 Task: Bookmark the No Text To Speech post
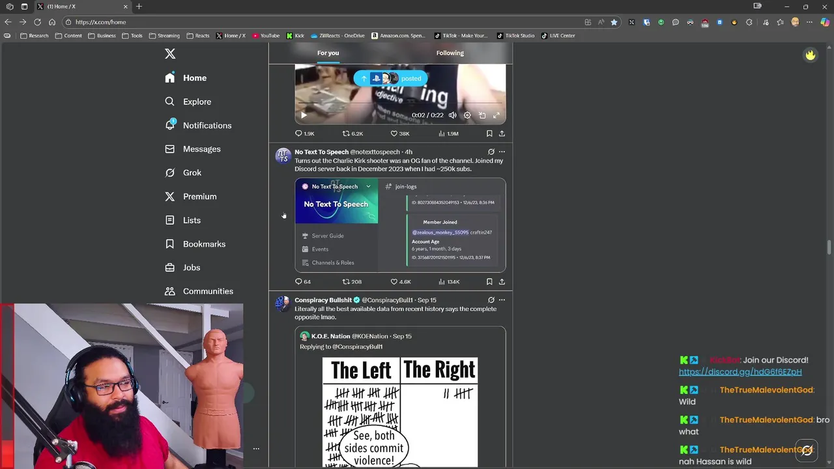coord(489,282)
